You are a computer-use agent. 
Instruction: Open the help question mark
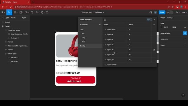coord(183,95)
